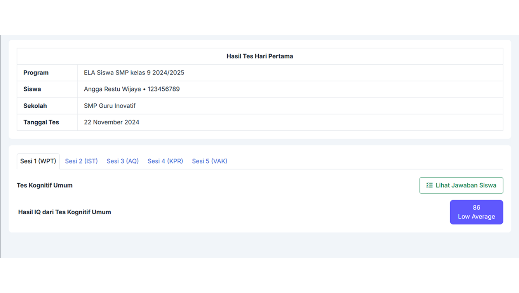
Task: Select the Siswa row label
Action: 32,89
